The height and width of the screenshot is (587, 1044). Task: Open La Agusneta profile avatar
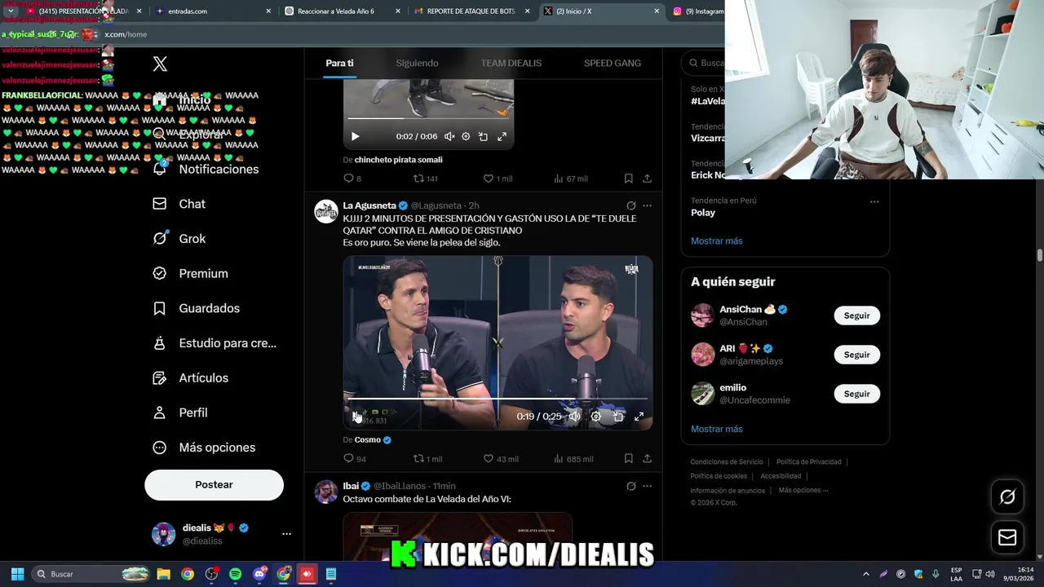click(x=326, y=211)
